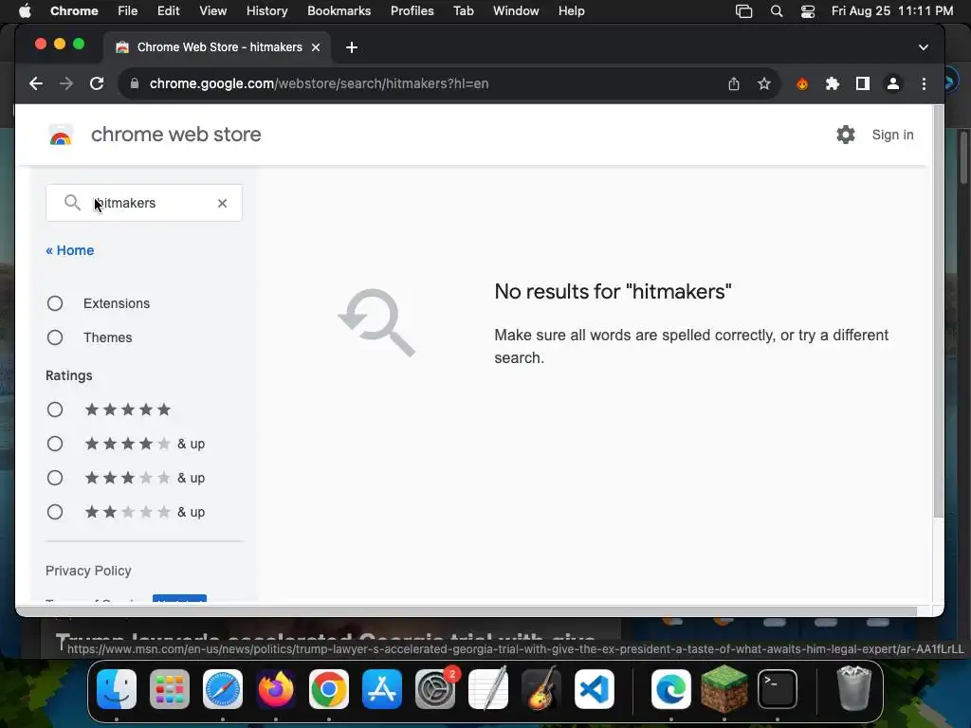Share this page from address bar
The height and width of the screenshot is (728, 971).
pos(734,83)
